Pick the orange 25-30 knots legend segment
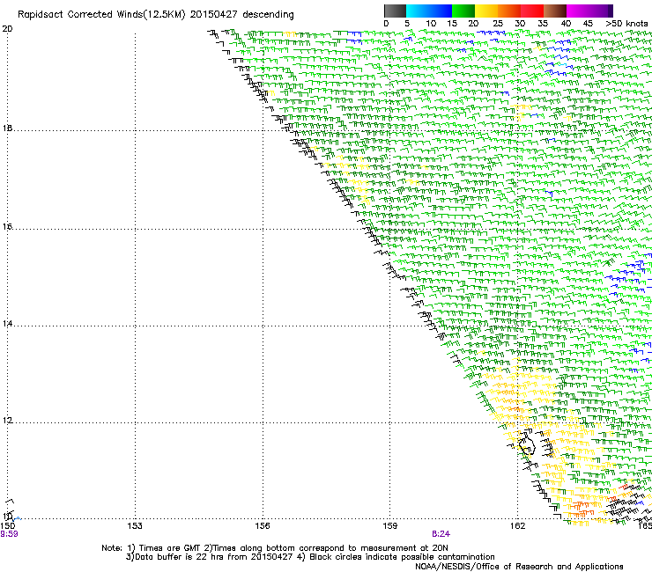The image size is (652, 572). point(509,11)
